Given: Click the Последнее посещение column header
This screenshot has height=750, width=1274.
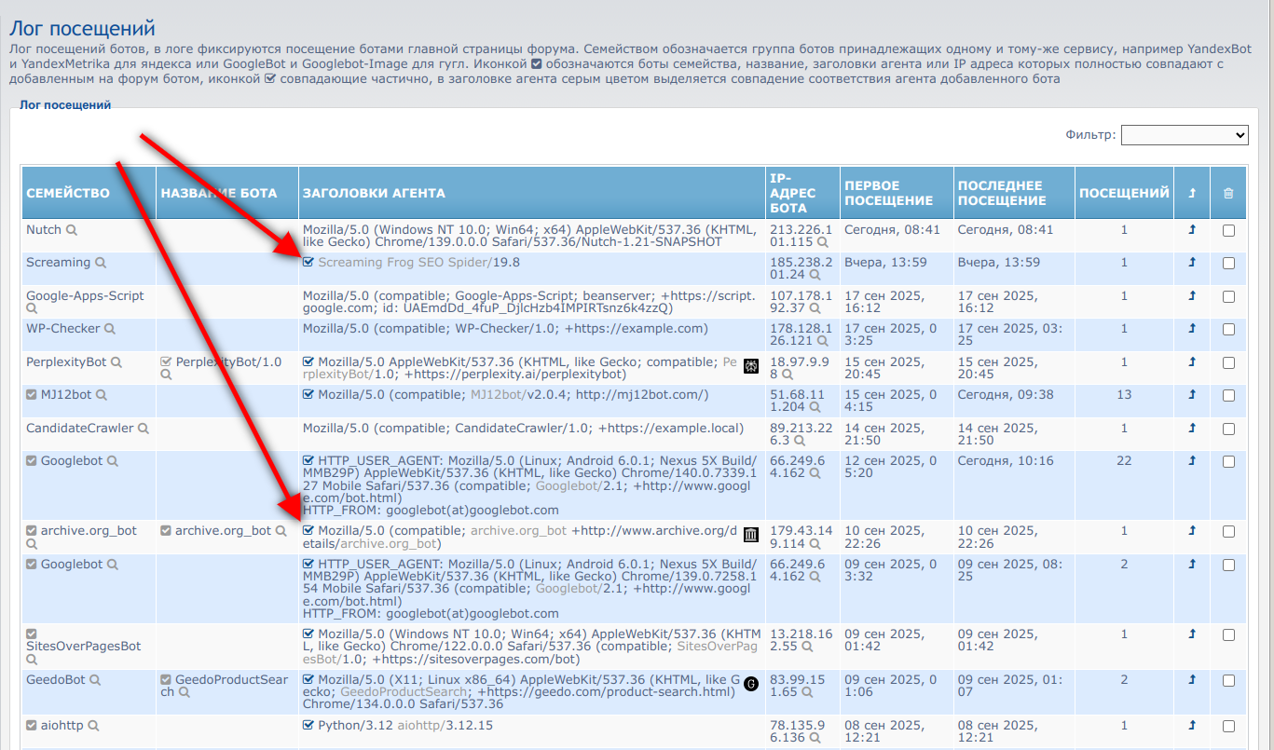Looking at the screenshot, I should pos(1000,193).
